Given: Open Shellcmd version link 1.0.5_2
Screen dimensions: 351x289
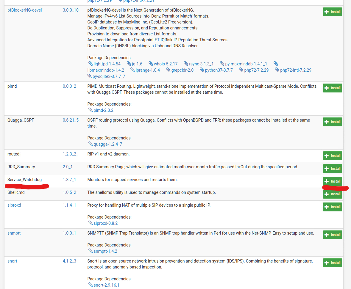Looking at the screenshot, I should [69, 192].
